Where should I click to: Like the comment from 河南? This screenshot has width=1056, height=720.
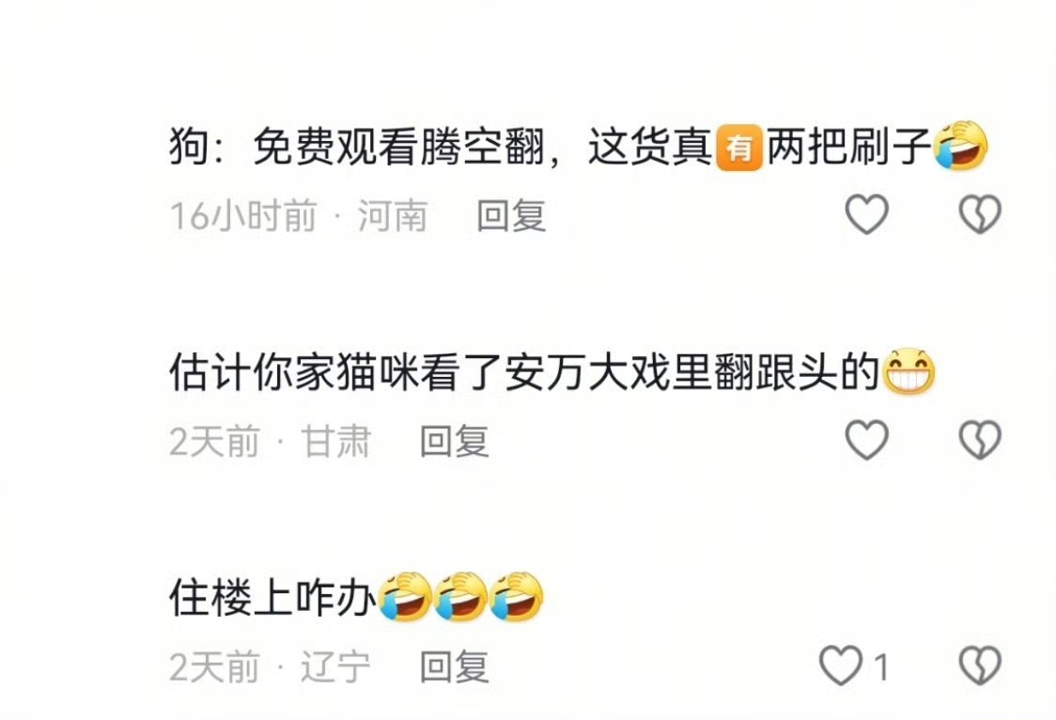[x=866, y=214]
